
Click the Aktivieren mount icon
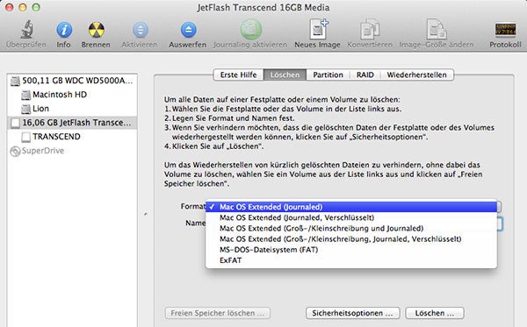coord(141,30)
